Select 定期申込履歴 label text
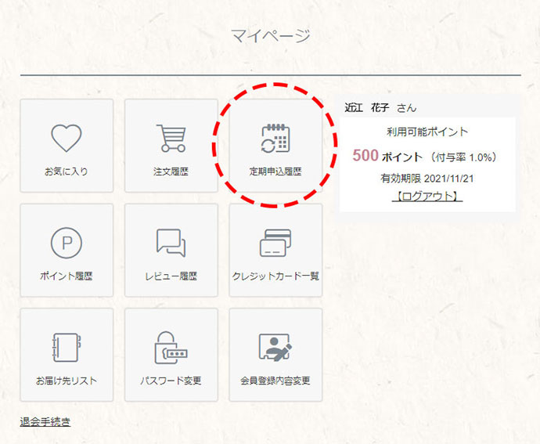Screen dimensions: 540x444 pos(275,171)
